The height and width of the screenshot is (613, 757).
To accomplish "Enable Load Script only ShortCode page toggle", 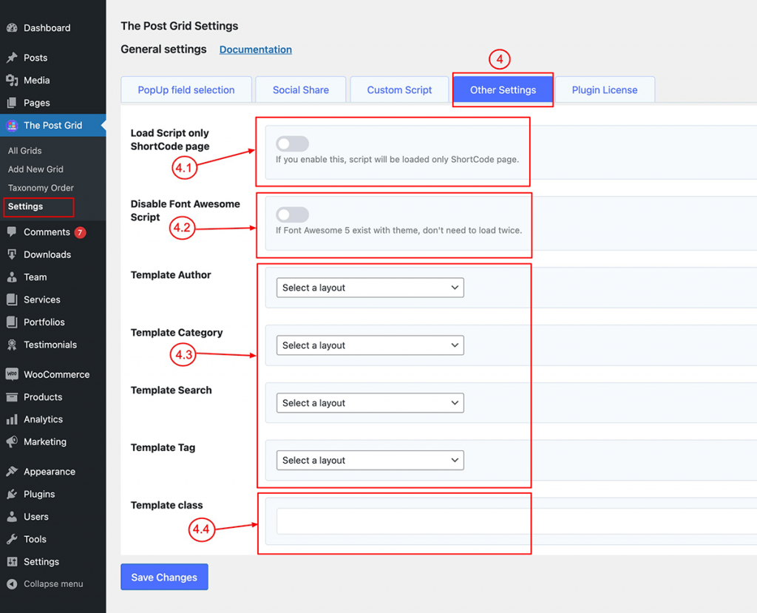I will pos(293,143).
